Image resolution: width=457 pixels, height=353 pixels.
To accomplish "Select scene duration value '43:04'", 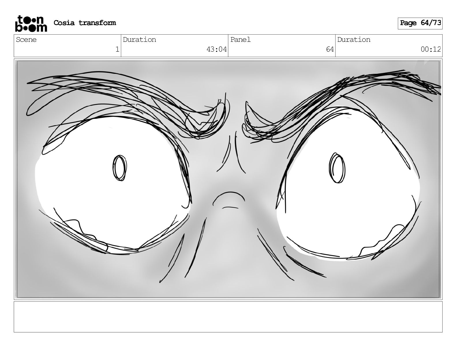I will (x=217, y=50).
